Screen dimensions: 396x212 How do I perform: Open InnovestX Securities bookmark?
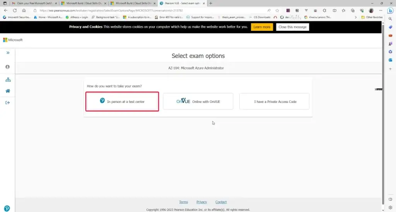[x=17, y=17]
